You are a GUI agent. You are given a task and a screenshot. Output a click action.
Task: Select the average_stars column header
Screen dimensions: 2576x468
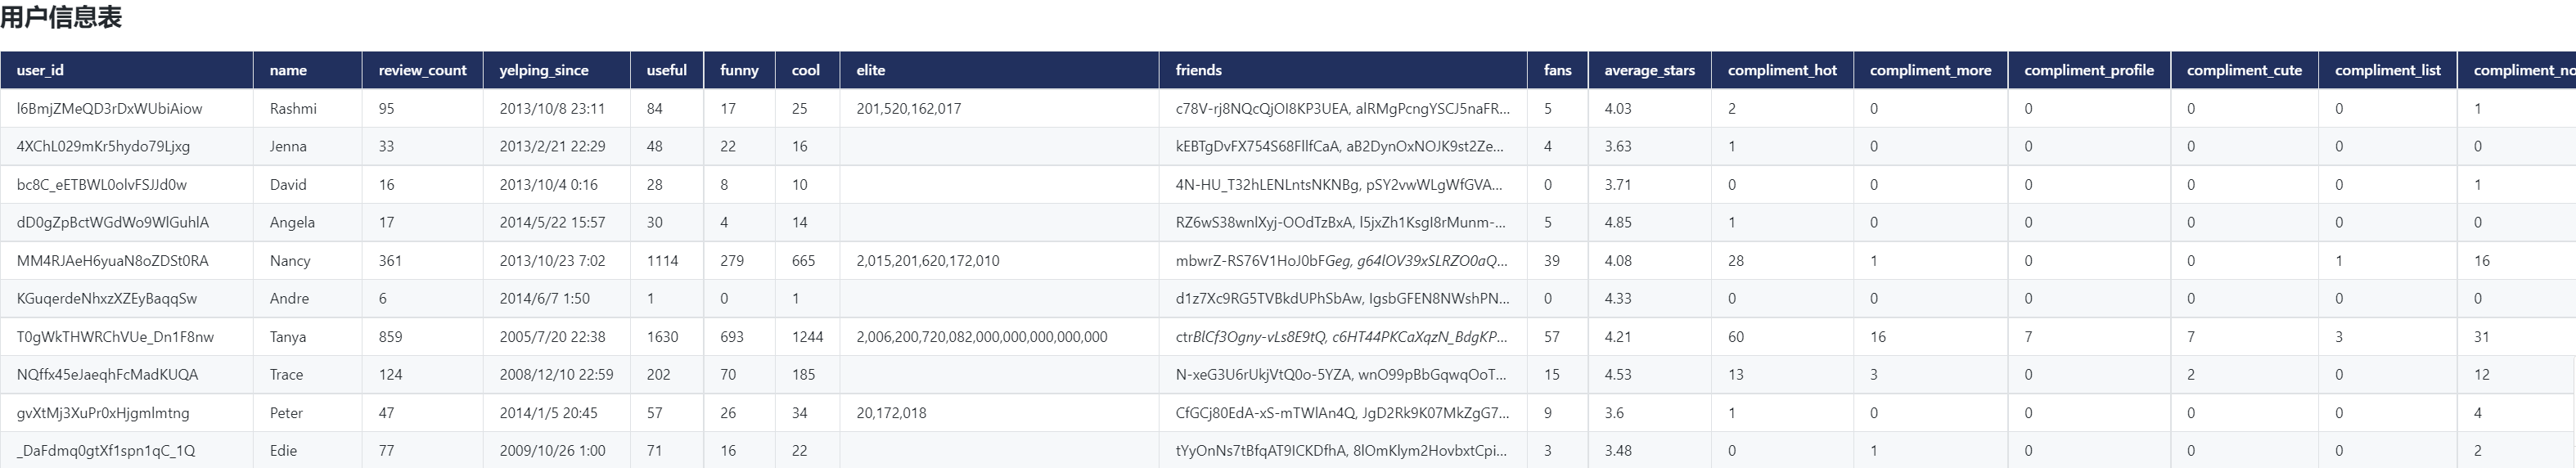[x=1649, y=70]
